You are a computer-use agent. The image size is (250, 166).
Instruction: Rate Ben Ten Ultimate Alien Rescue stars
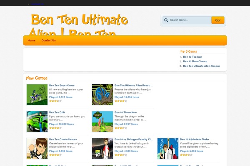coord(121,101)
